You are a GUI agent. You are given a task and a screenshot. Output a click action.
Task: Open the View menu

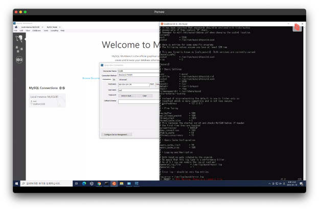click(x=28, y=31)
